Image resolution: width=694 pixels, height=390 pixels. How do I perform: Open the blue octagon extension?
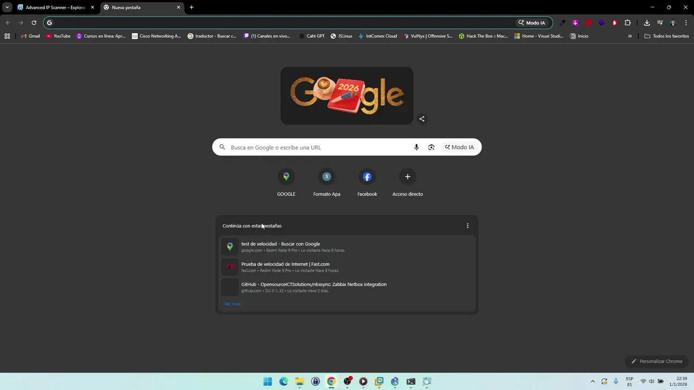(601, 23)
